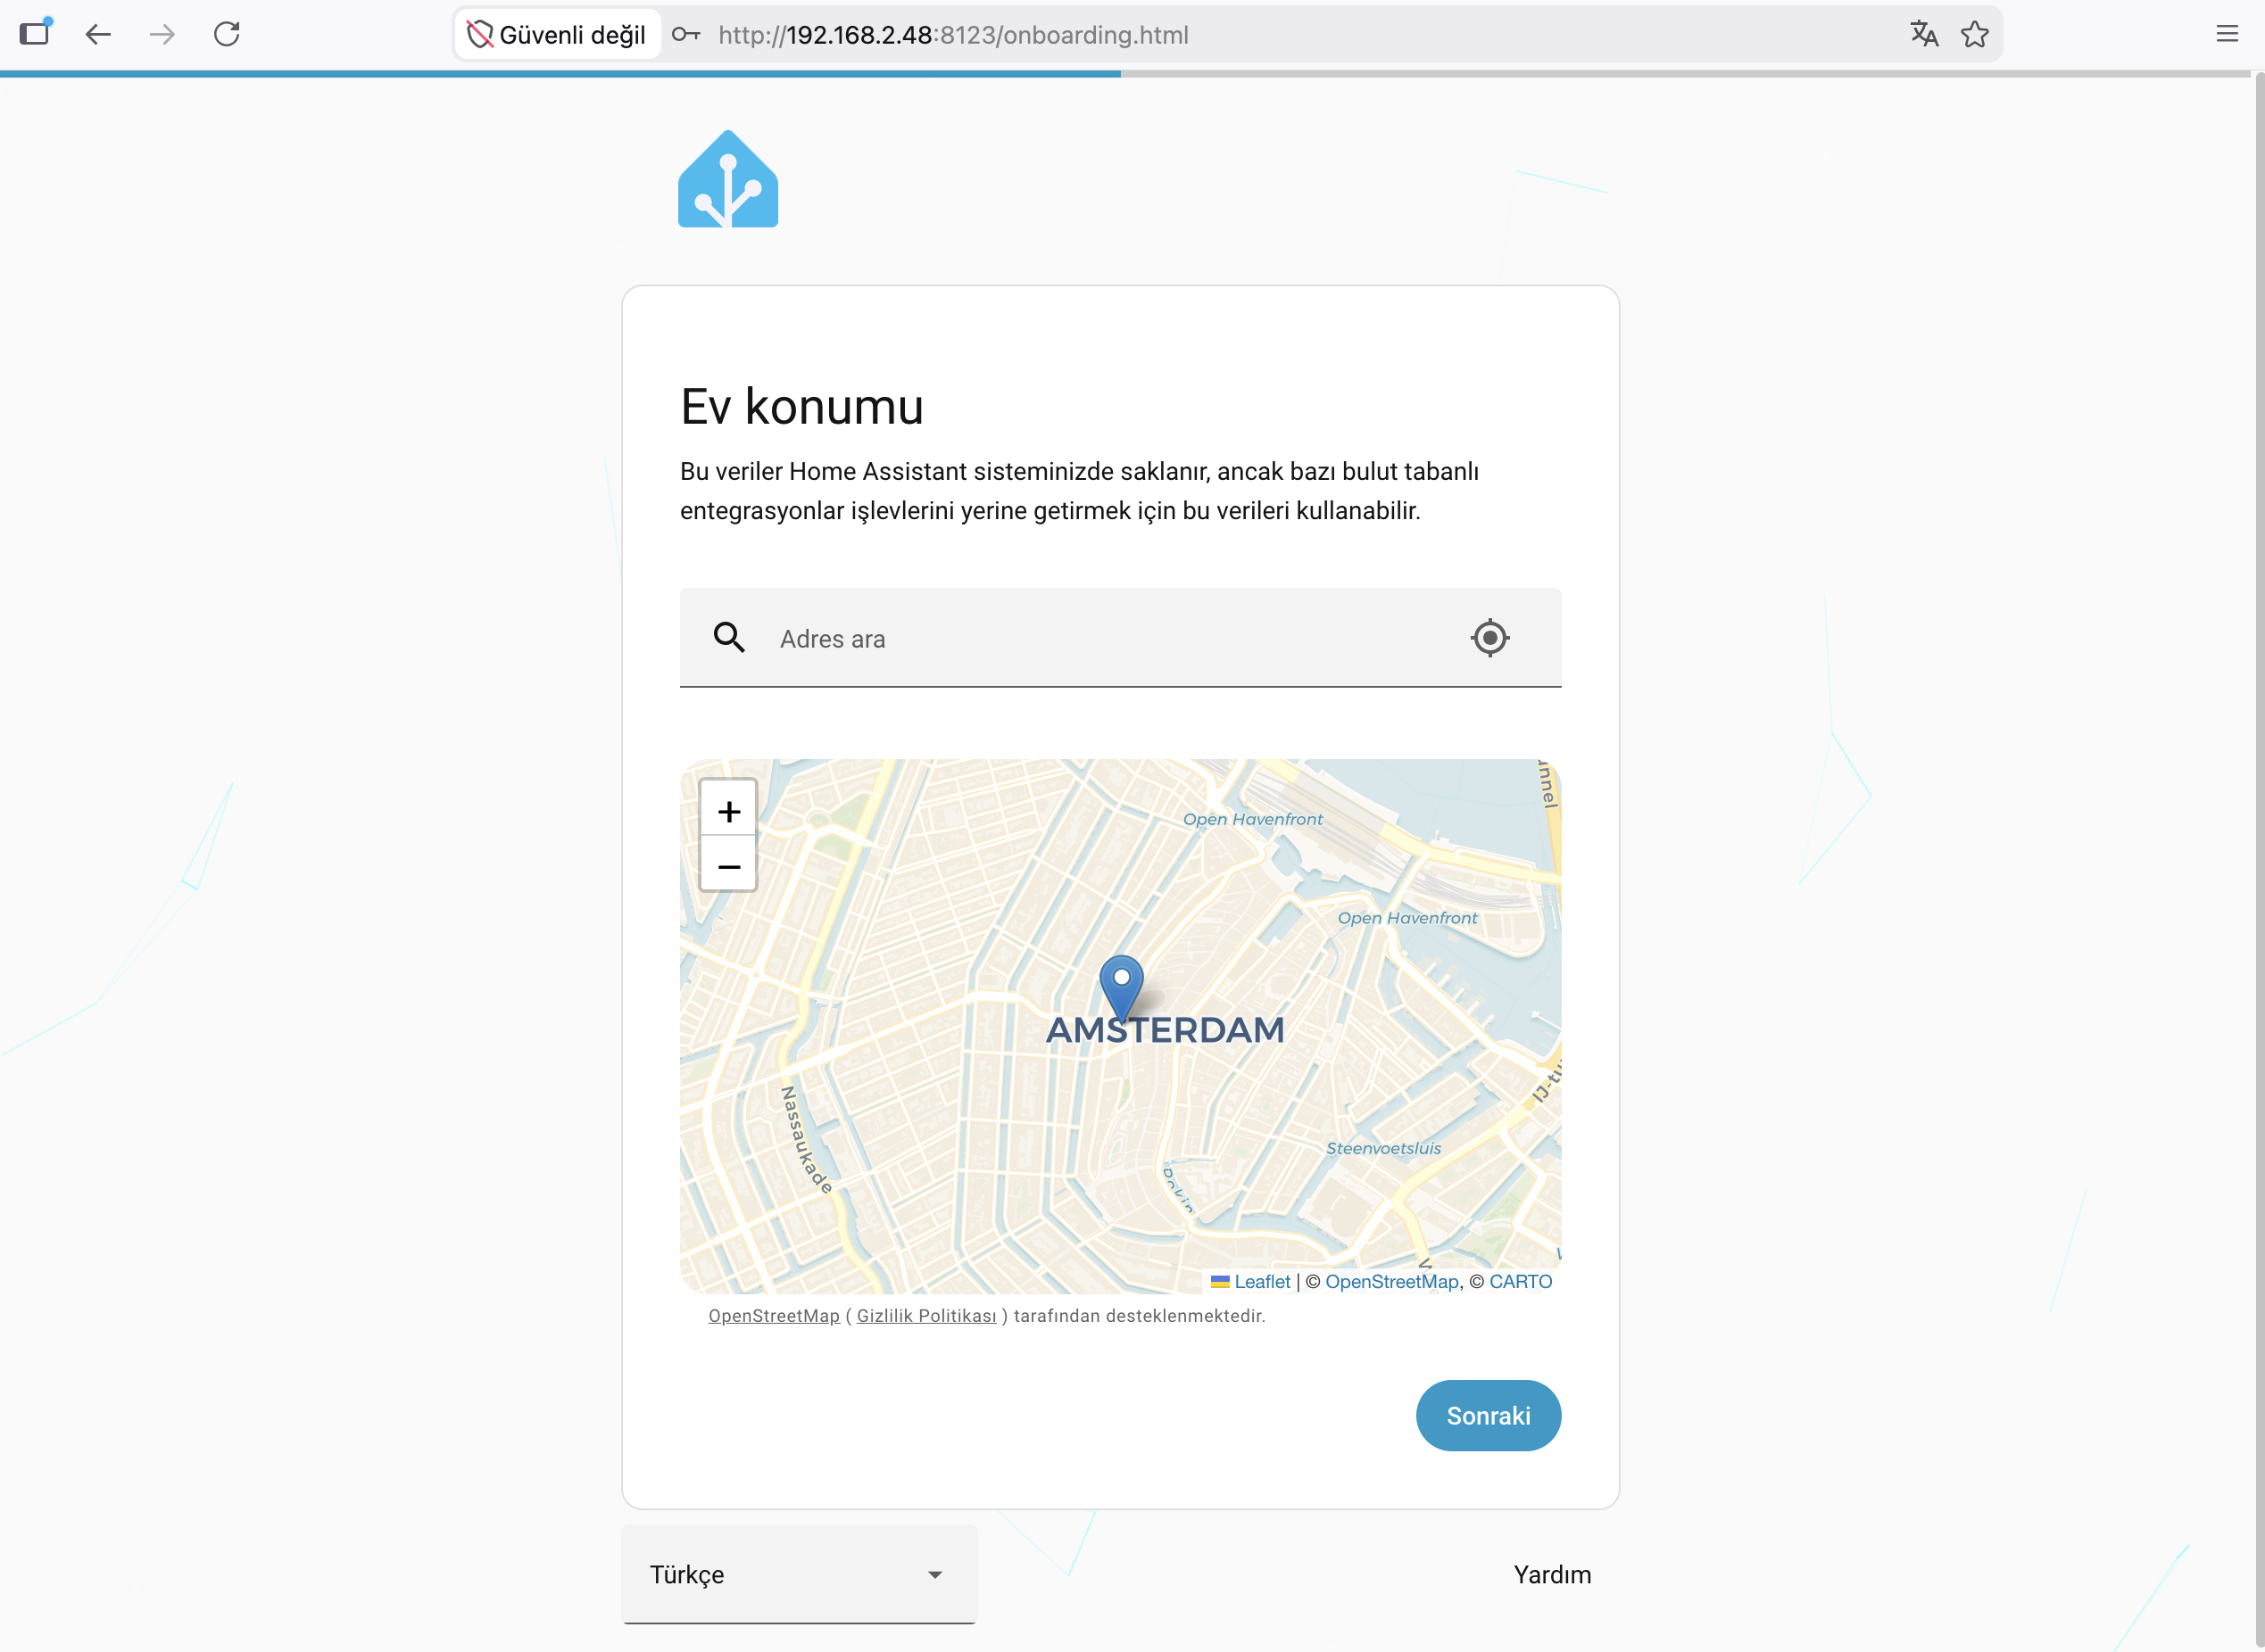Image resolution: width=2265 pixels, height=1652 pixels.
Task: Click the 'Steenvoetsluis' map label
Action: pos(1383,1148)
